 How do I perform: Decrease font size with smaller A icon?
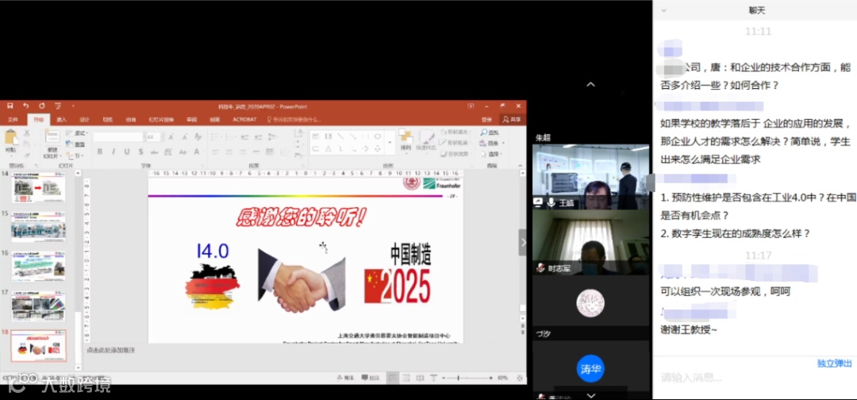tap(184, 137)
